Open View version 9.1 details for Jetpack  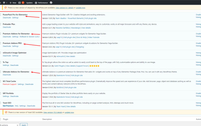(64, 8)
